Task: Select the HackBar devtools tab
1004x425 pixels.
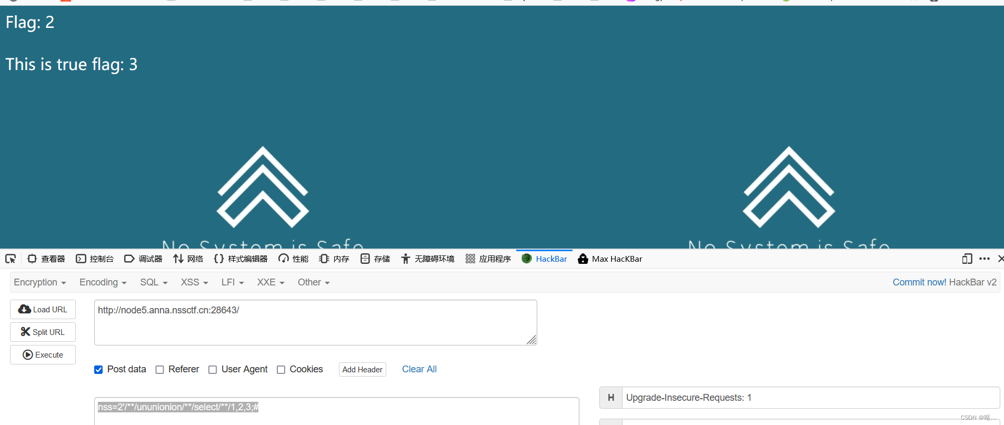Action: [x=545, y=259]
